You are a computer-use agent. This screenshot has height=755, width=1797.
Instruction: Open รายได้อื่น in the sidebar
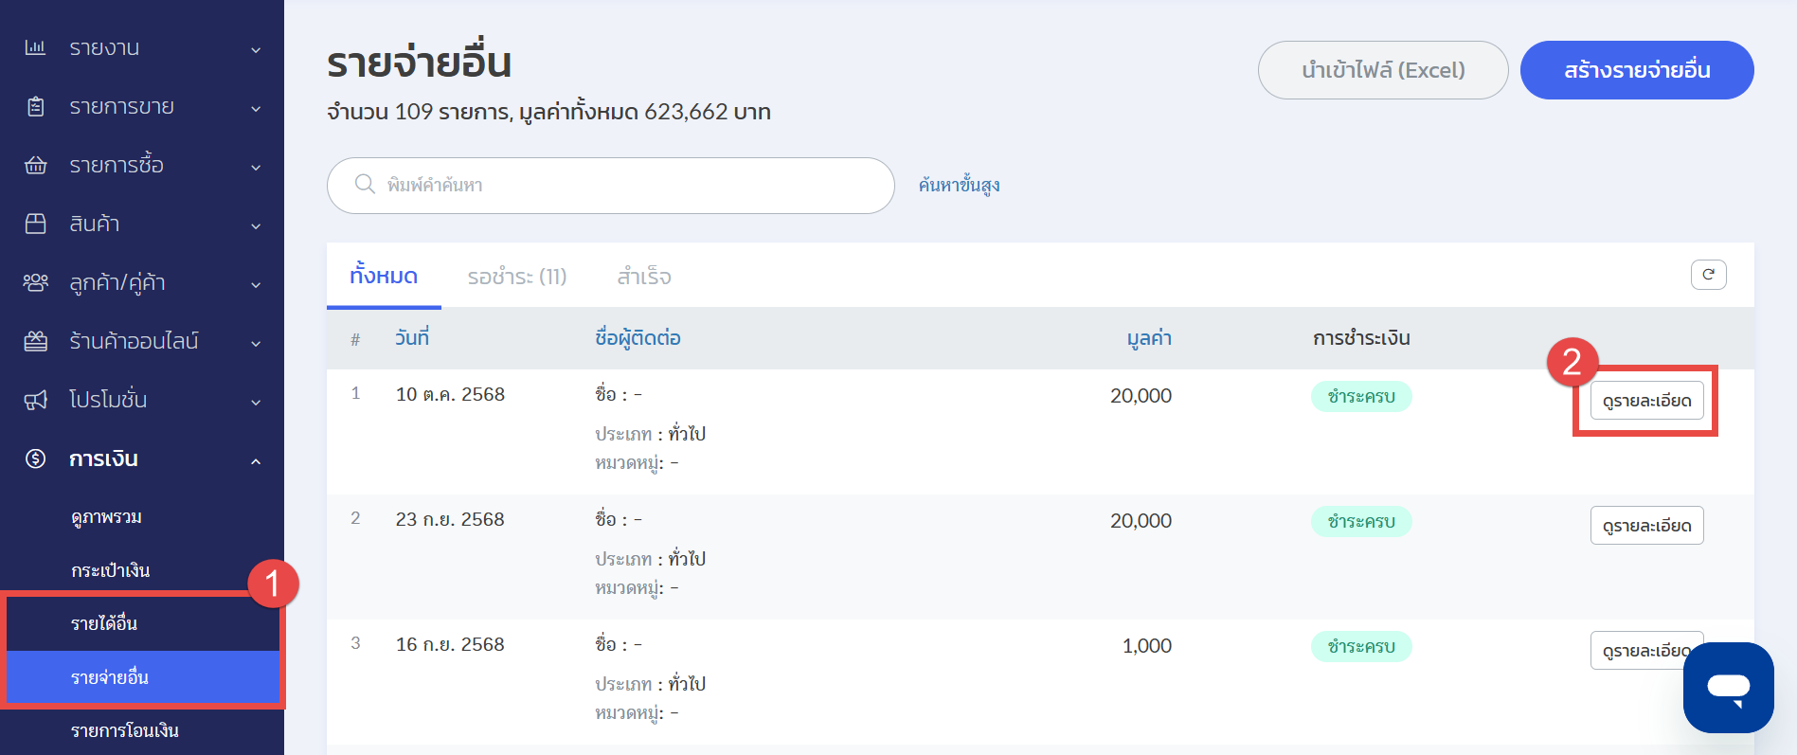(104, 623)
